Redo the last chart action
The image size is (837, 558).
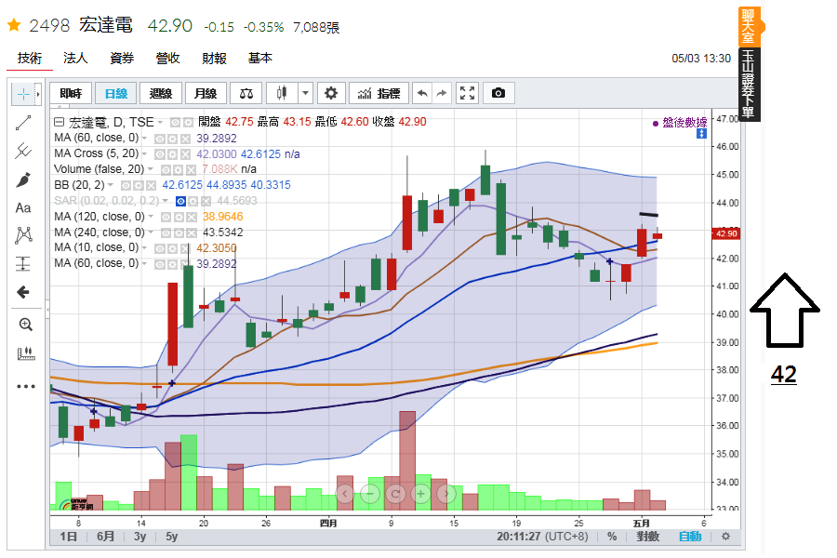(442, 93)
